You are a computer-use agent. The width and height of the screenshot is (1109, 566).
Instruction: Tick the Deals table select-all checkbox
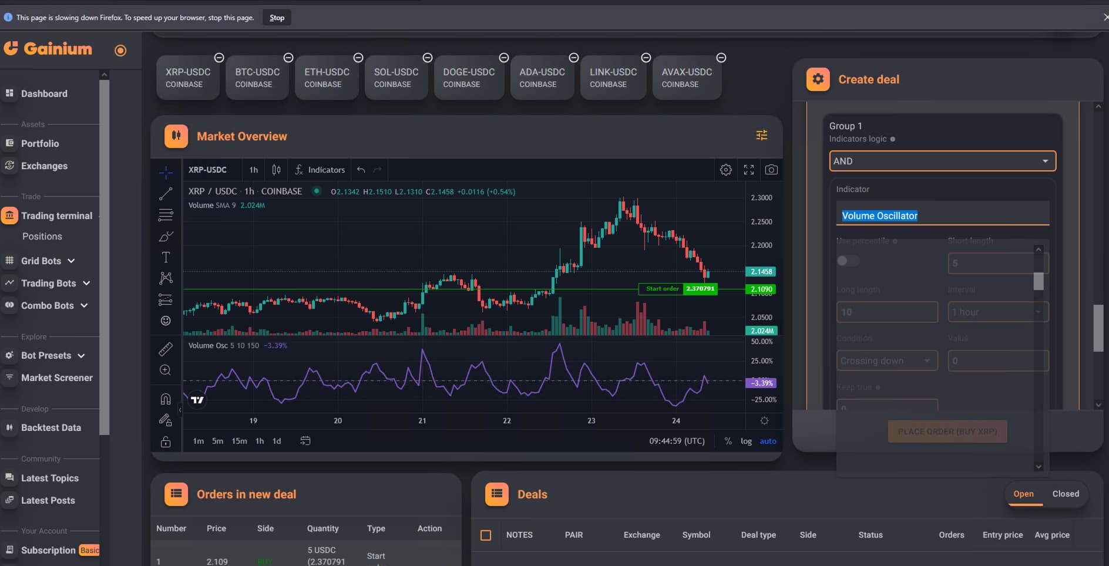(486, 535)
